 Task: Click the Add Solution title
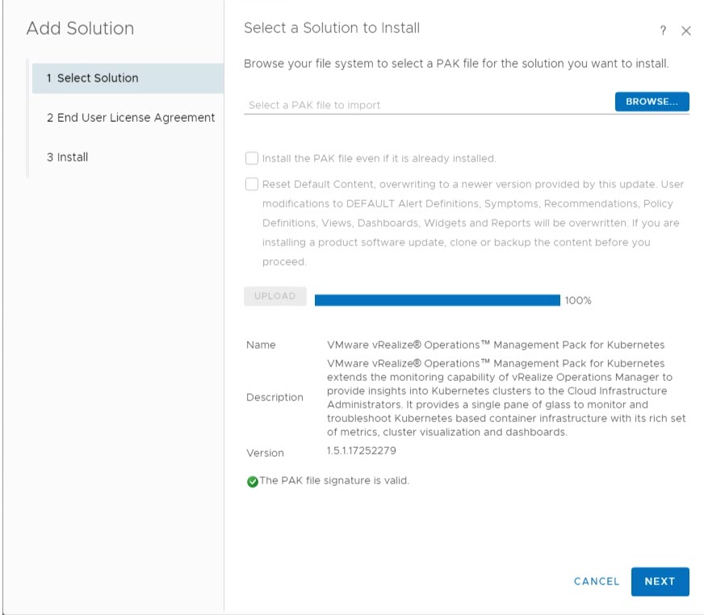tap(80, 28)
